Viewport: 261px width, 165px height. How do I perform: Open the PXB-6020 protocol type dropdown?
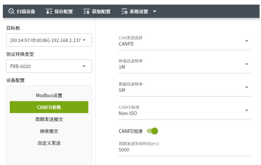(x=84, y=66)
